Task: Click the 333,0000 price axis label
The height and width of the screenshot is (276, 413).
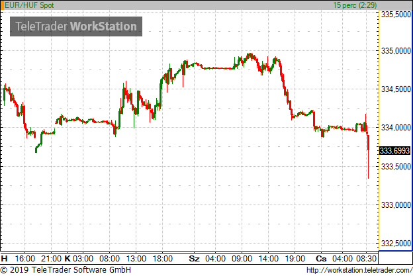Action: [x=396, y=205]
